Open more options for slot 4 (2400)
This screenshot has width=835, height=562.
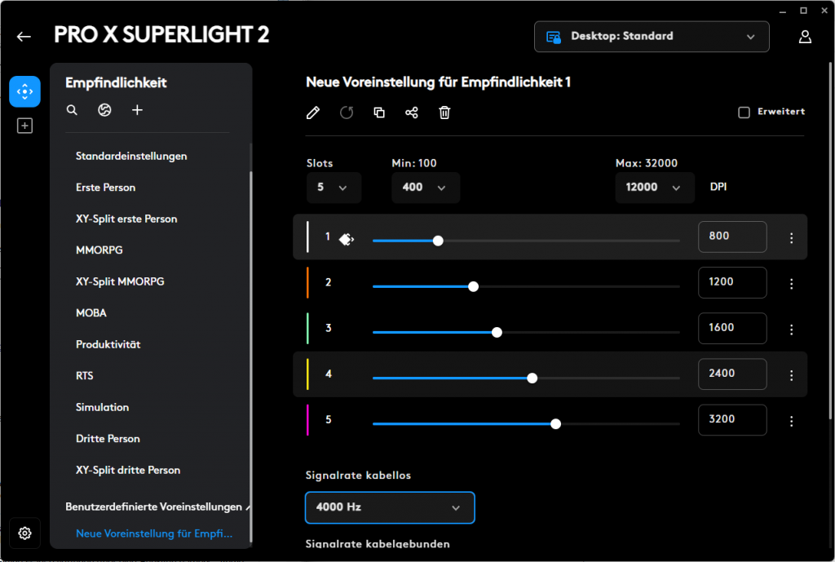click(791, 375)
